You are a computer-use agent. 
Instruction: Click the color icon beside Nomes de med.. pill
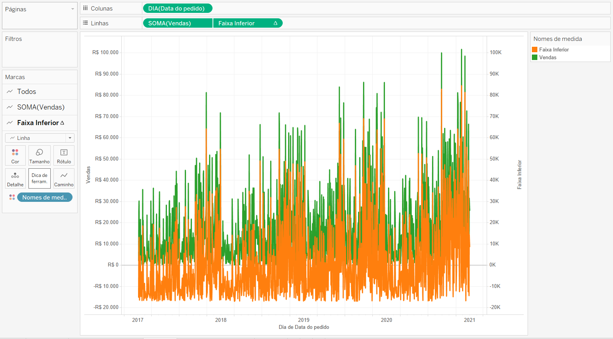pos(12,198)
